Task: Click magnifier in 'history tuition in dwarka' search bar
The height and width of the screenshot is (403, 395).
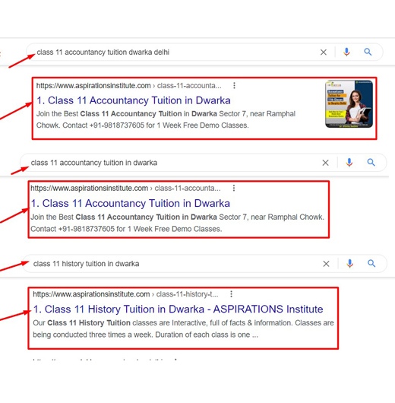Action: (371, 263)
